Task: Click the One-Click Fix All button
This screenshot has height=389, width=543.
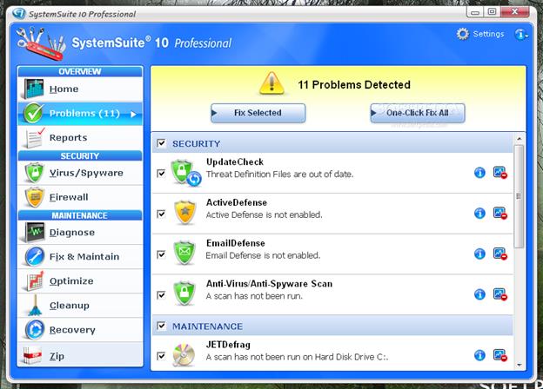Action: coord(418,113)
